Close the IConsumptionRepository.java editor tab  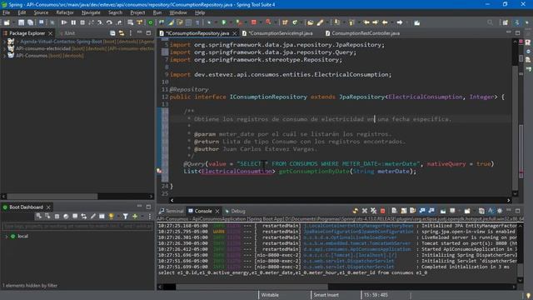click(235, 33)
